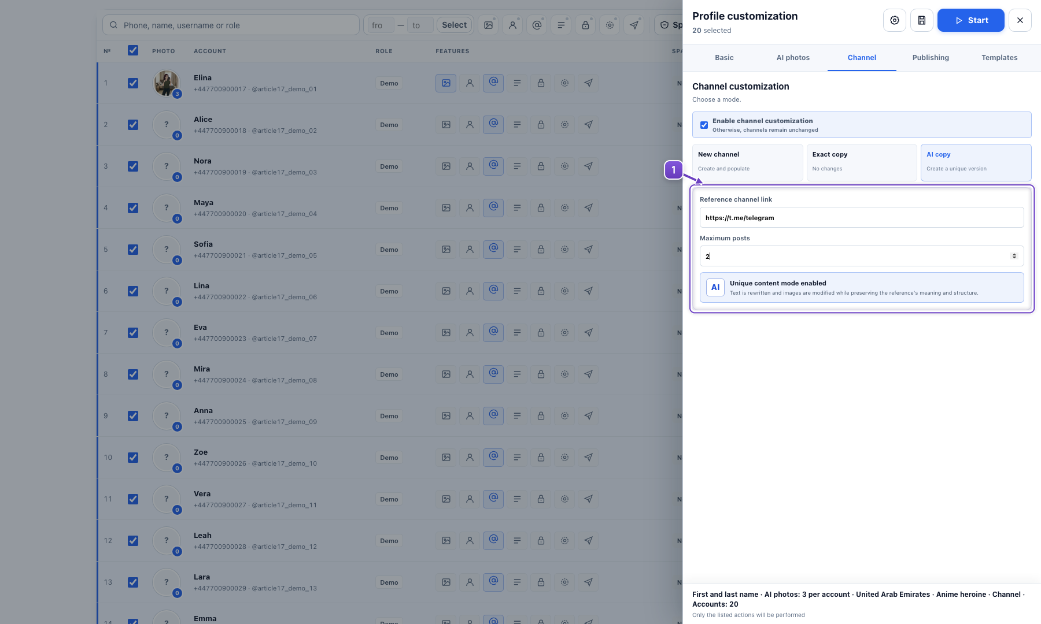Click the person filter icon in top toolbar

point(513,25)
